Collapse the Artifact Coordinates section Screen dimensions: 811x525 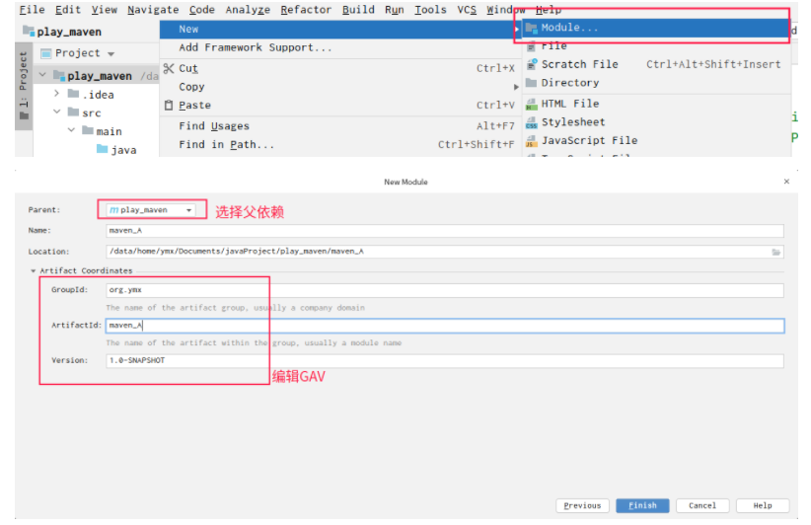tap(34, 271)
